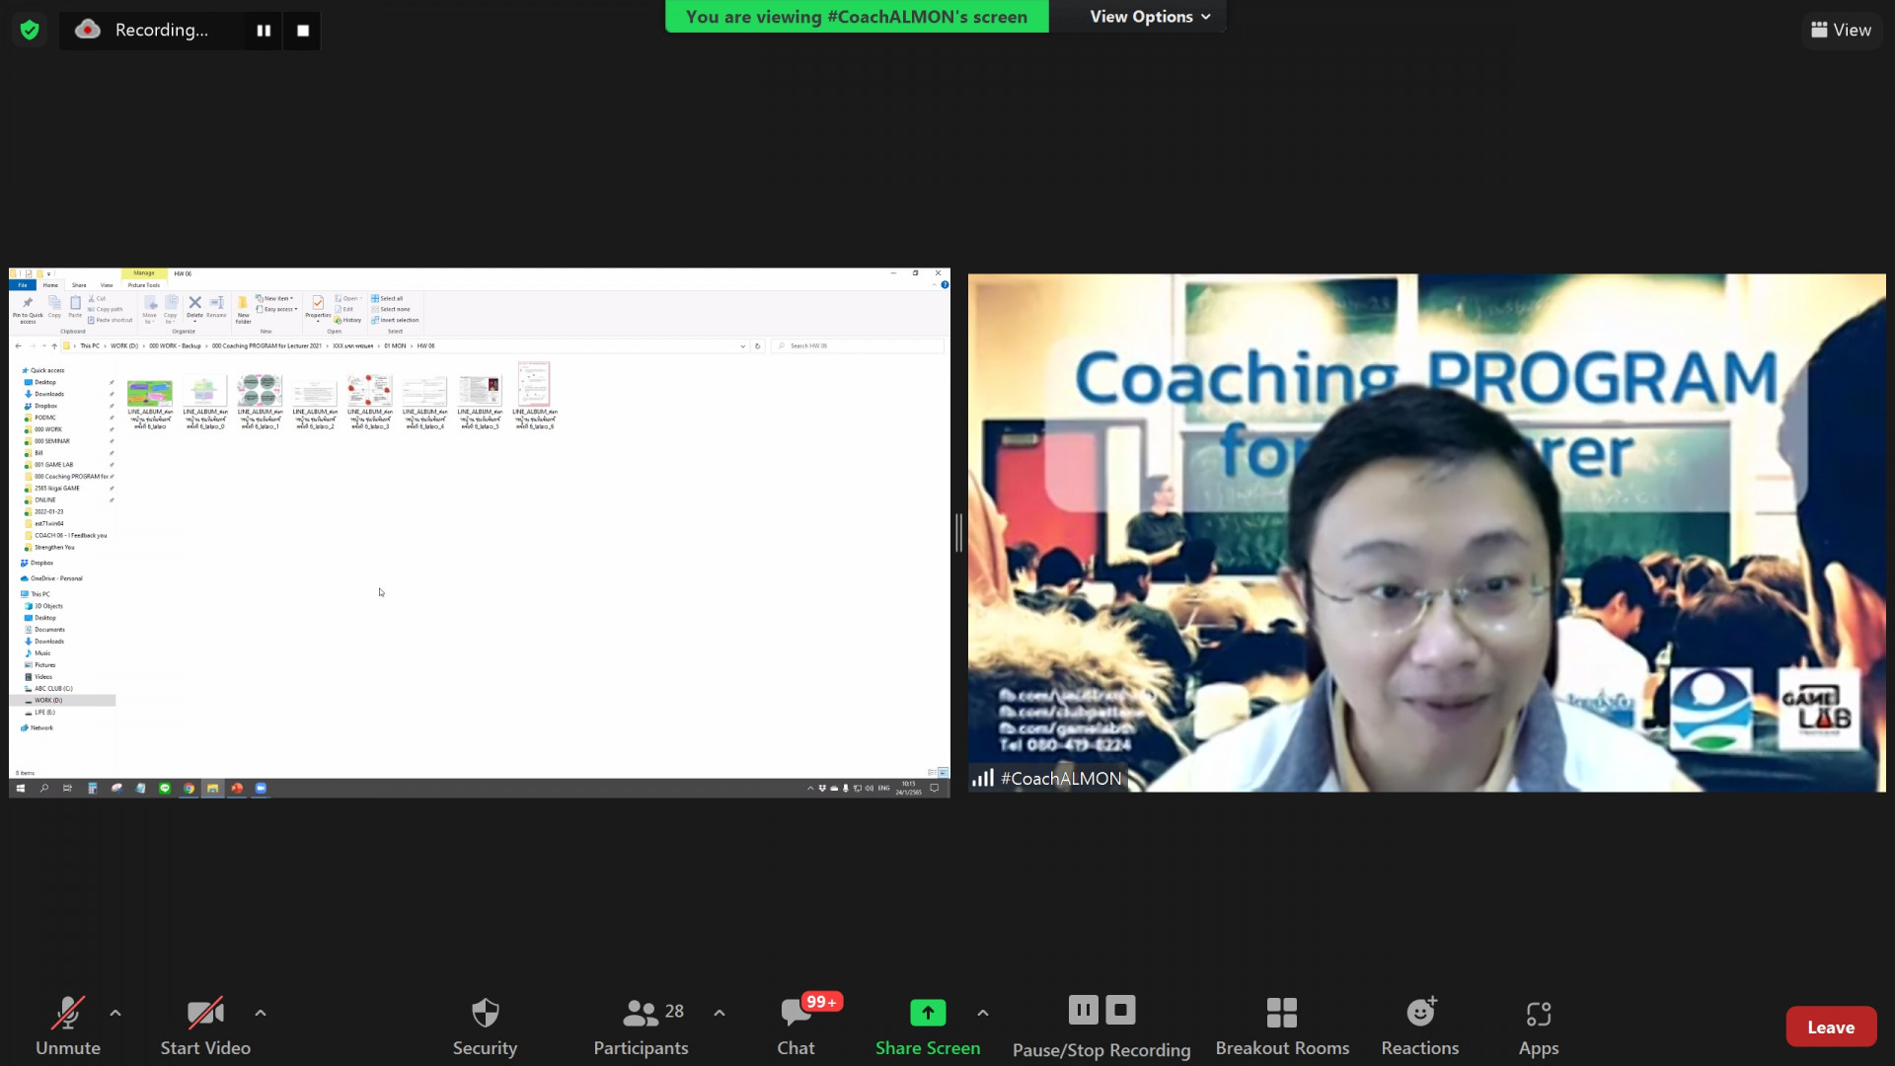Open the File tab in shared Explorer
This screenshot has height=1066, width=1895.
point(23,285)
